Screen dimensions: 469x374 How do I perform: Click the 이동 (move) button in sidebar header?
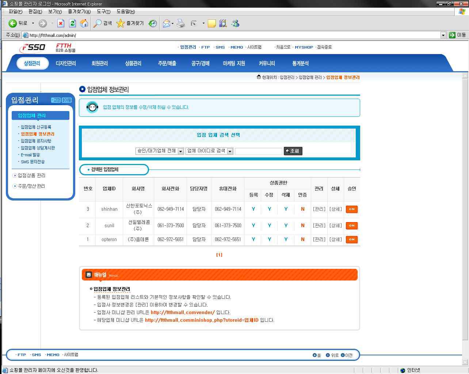point(66,100)
